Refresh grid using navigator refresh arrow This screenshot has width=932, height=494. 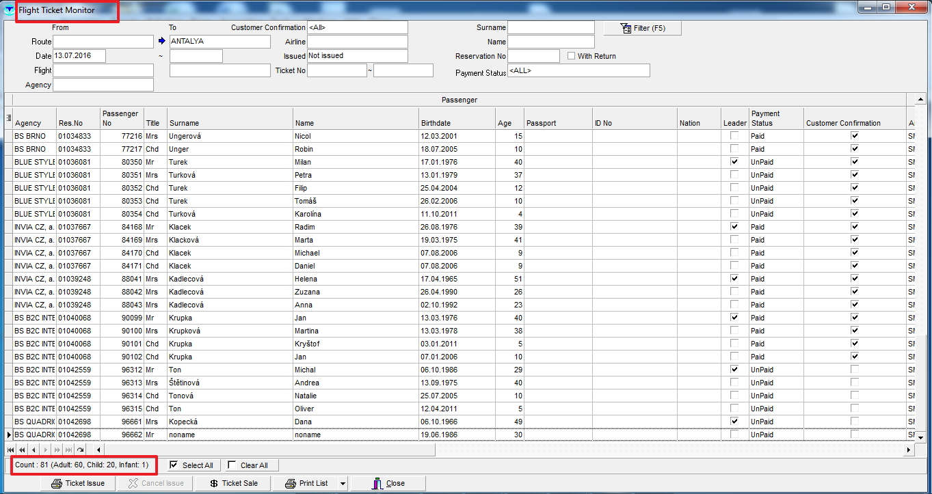pyautogui.click(x=80, y=450)
